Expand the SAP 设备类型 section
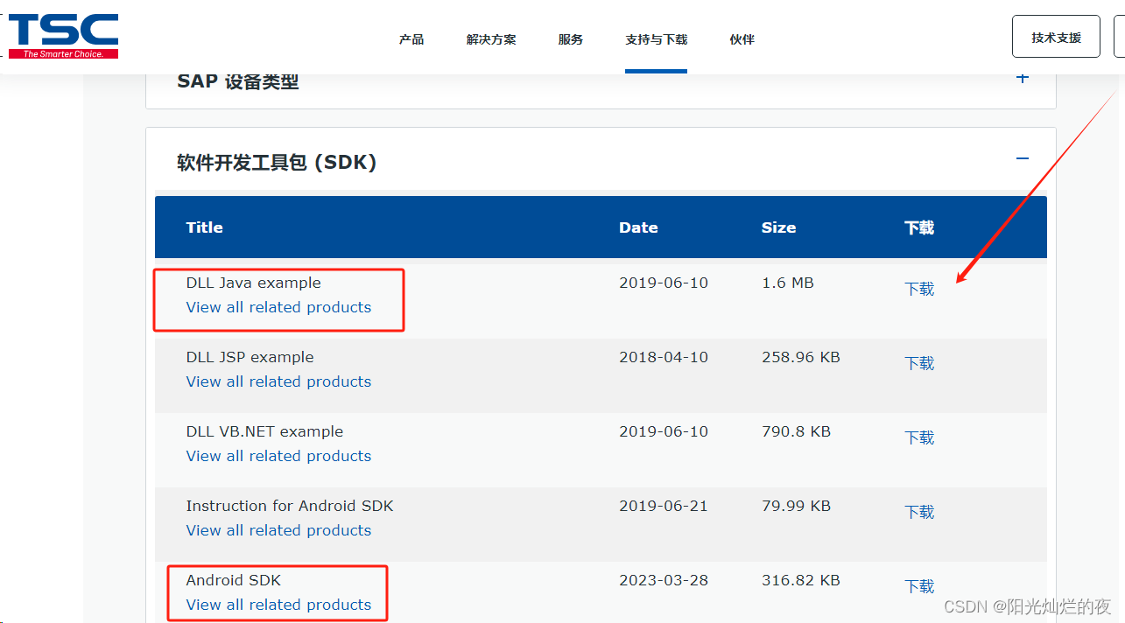The image size is (1125, 623). click(1022, 78)
